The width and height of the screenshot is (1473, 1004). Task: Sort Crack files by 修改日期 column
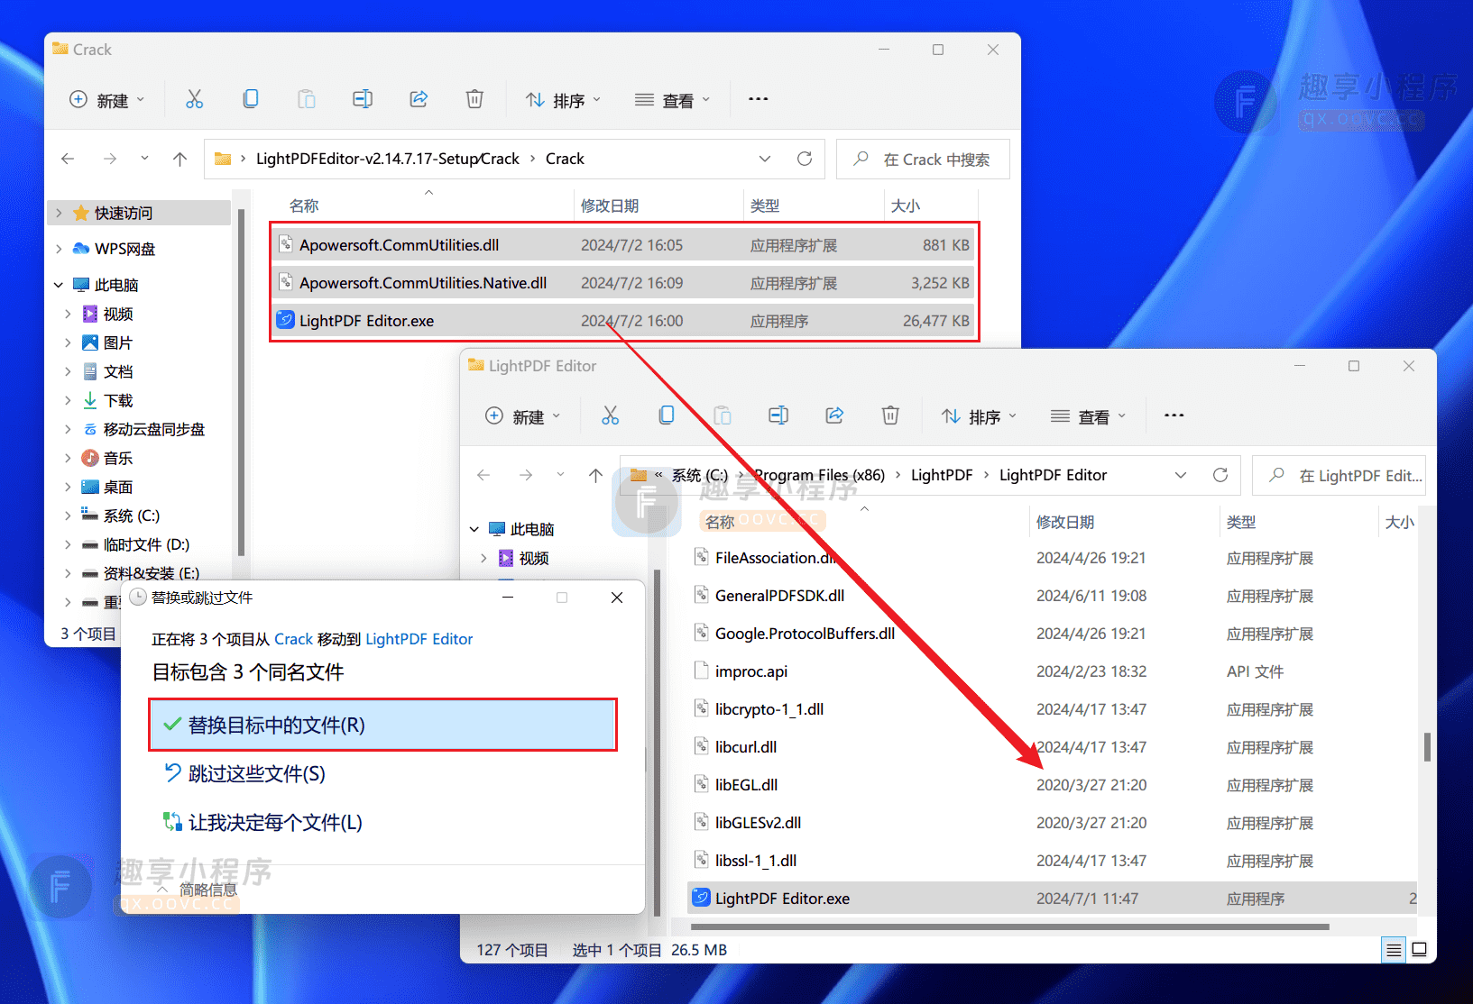[x=610, y=205]
